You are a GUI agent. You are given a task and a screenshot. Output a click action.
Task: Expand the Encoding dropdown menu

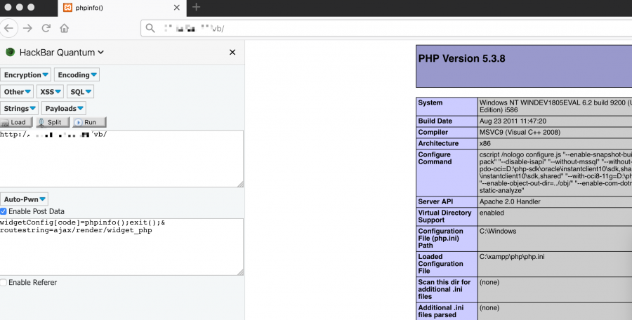pyautogui.click(x=77, y=75)
